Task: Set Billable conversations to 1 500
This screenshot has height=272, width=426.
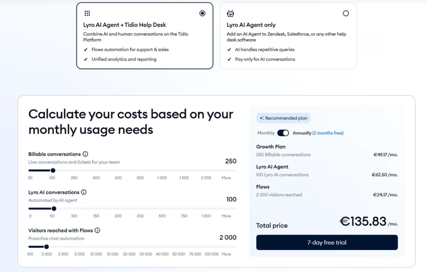Action: point(184,178)
